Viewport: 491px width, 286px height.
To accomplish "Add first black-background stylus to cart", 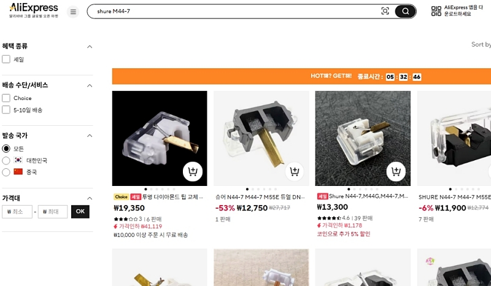I will tap(193, 171).
